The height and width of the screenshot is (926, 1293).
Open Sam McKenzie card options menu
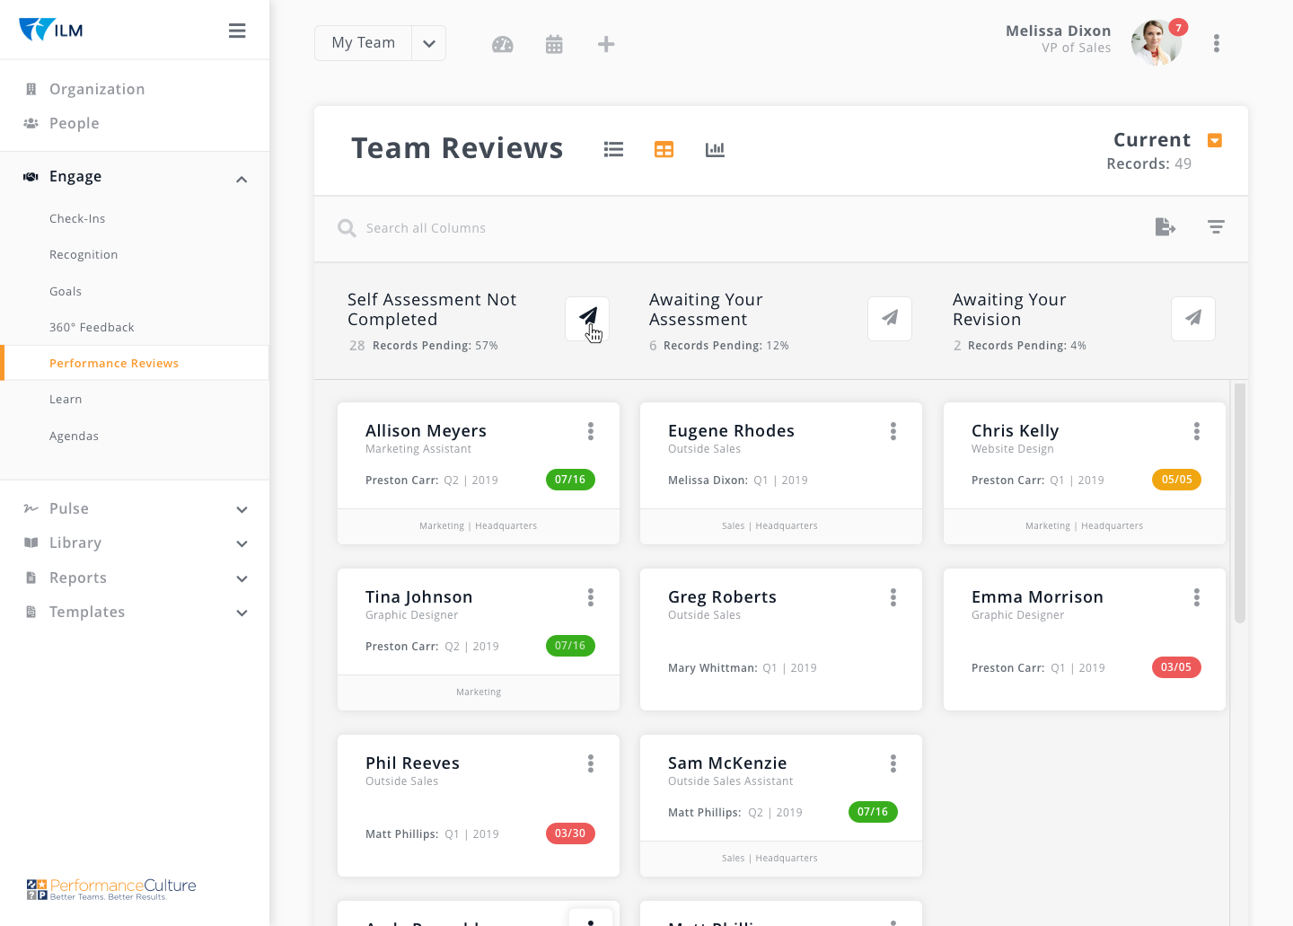pos(893,764)
